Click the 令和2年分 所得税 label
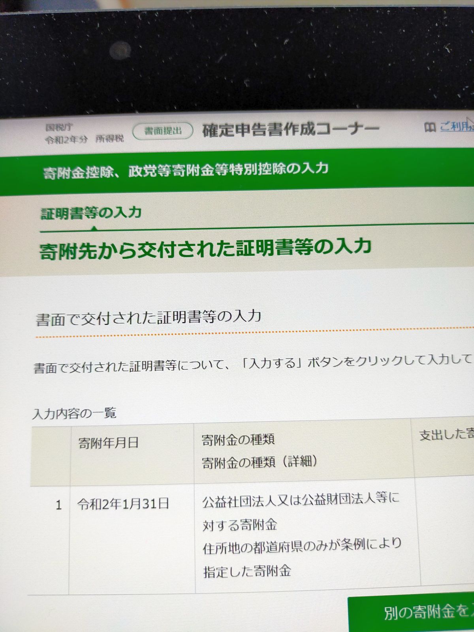 point(84,139)
